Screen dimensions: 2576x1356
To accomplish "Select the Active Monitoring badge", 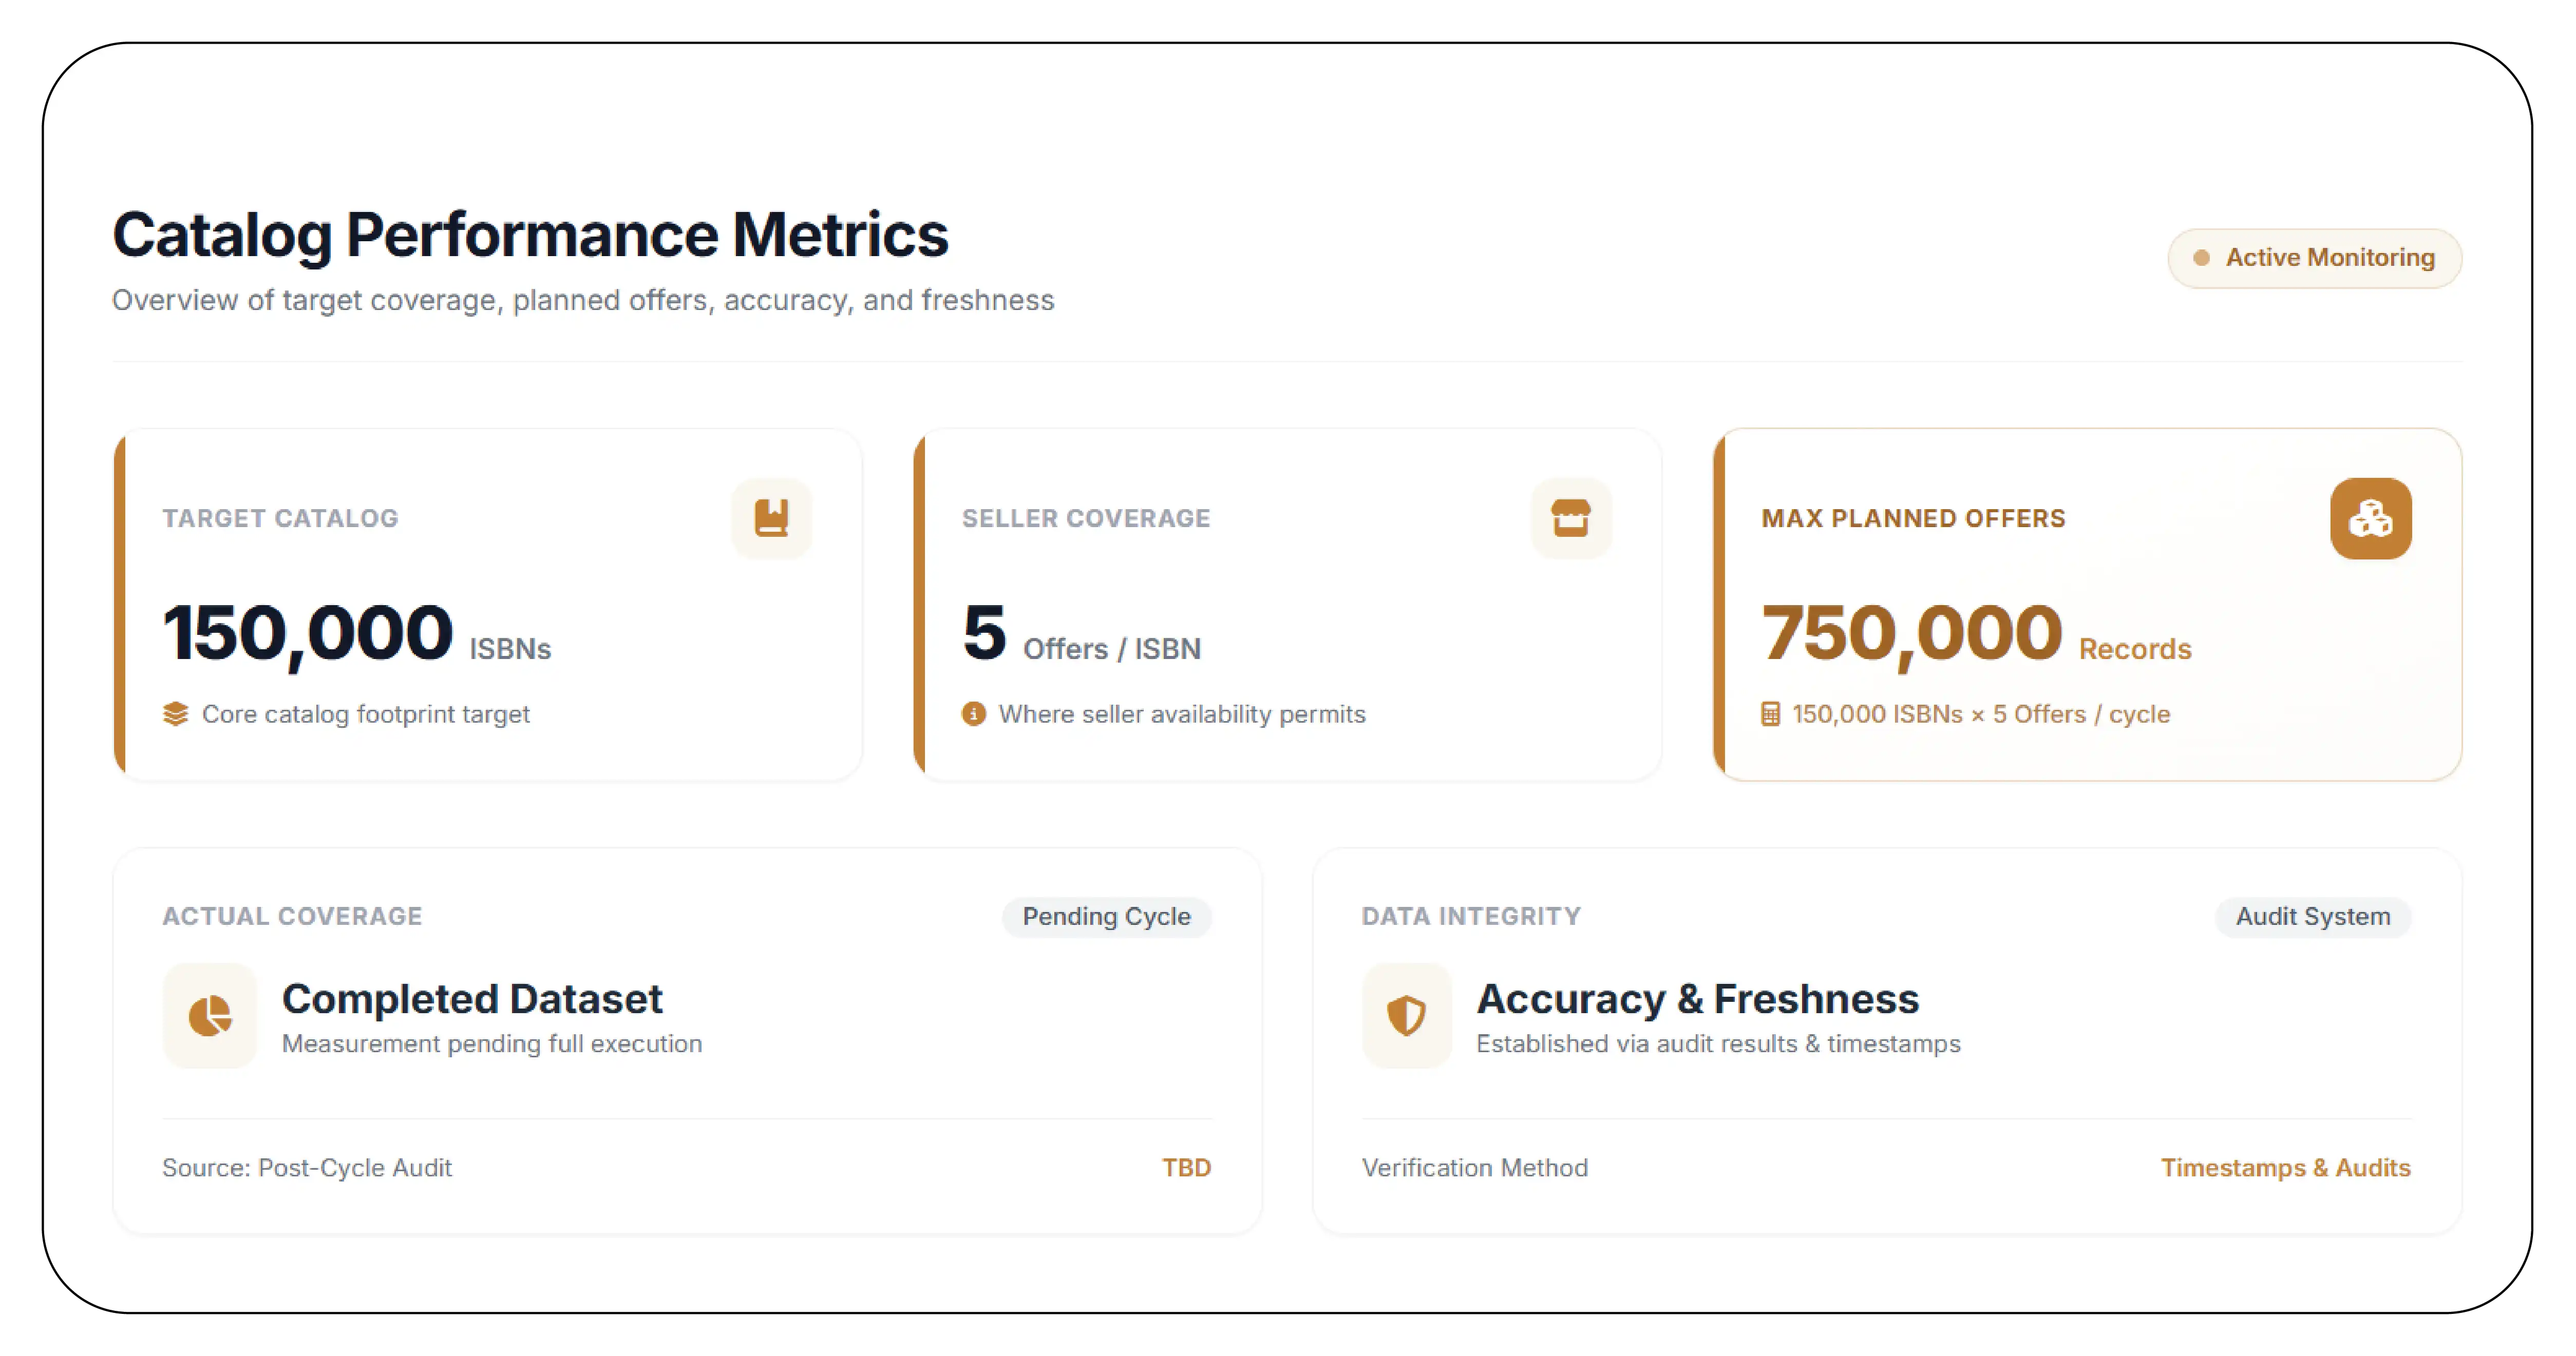I will 2314,258.
